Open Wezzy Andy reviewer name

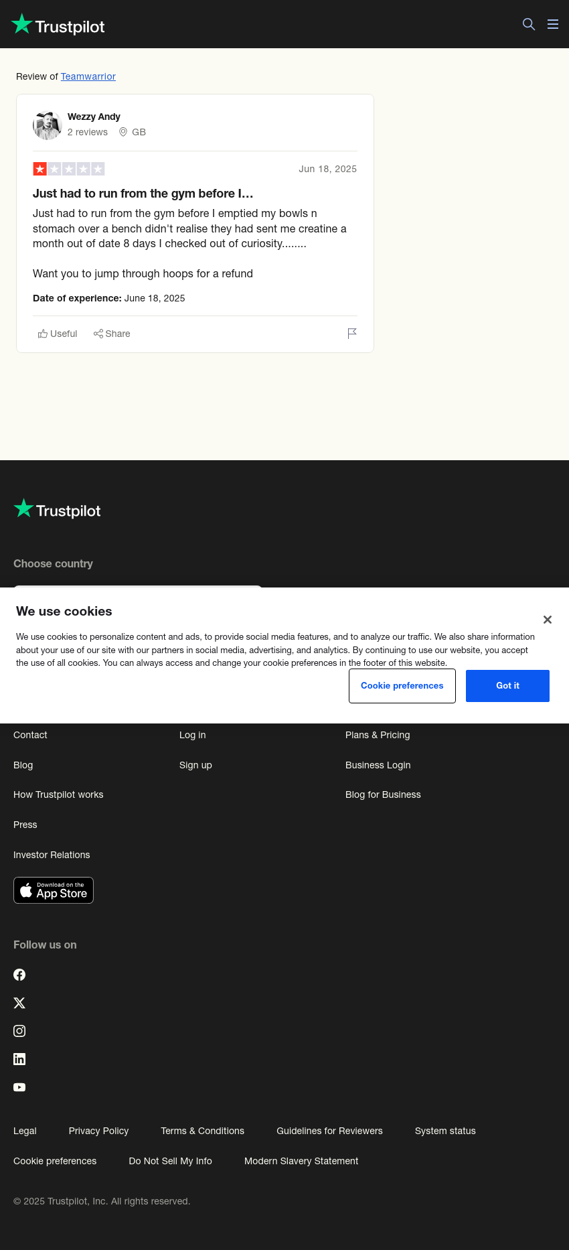click(94, 117)
